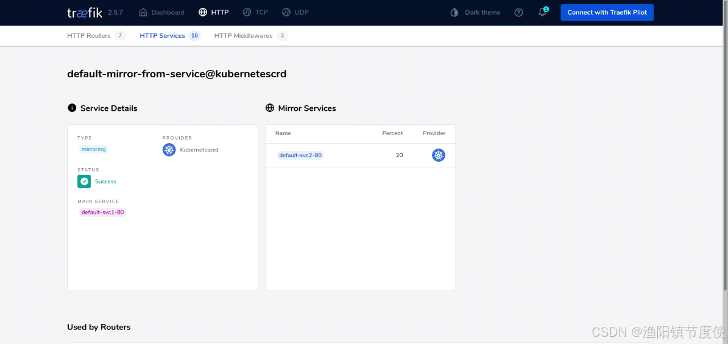This screenshot has height=344, width=728.
Task: Click the Provider column header in Mirror Services
Action: [434, 133]
